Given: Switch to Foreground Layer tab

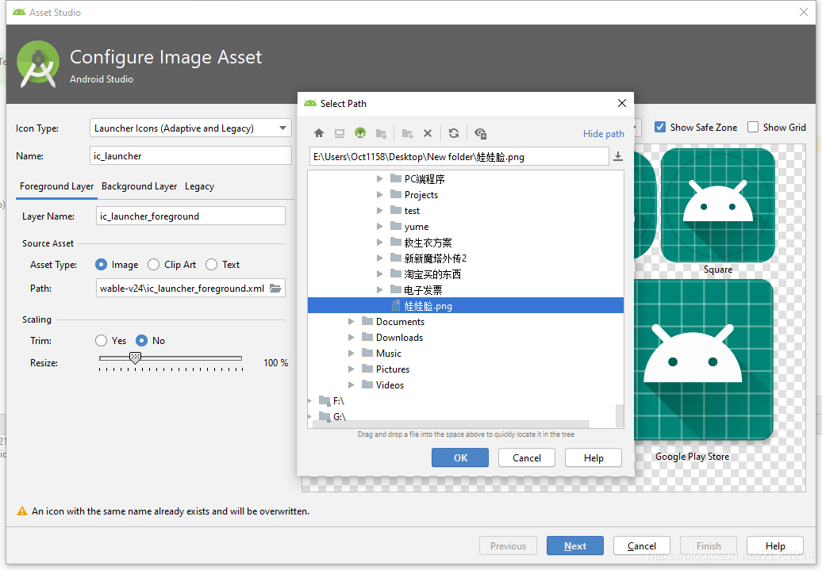Looking at the screenshot, I should tap(56, 186).
